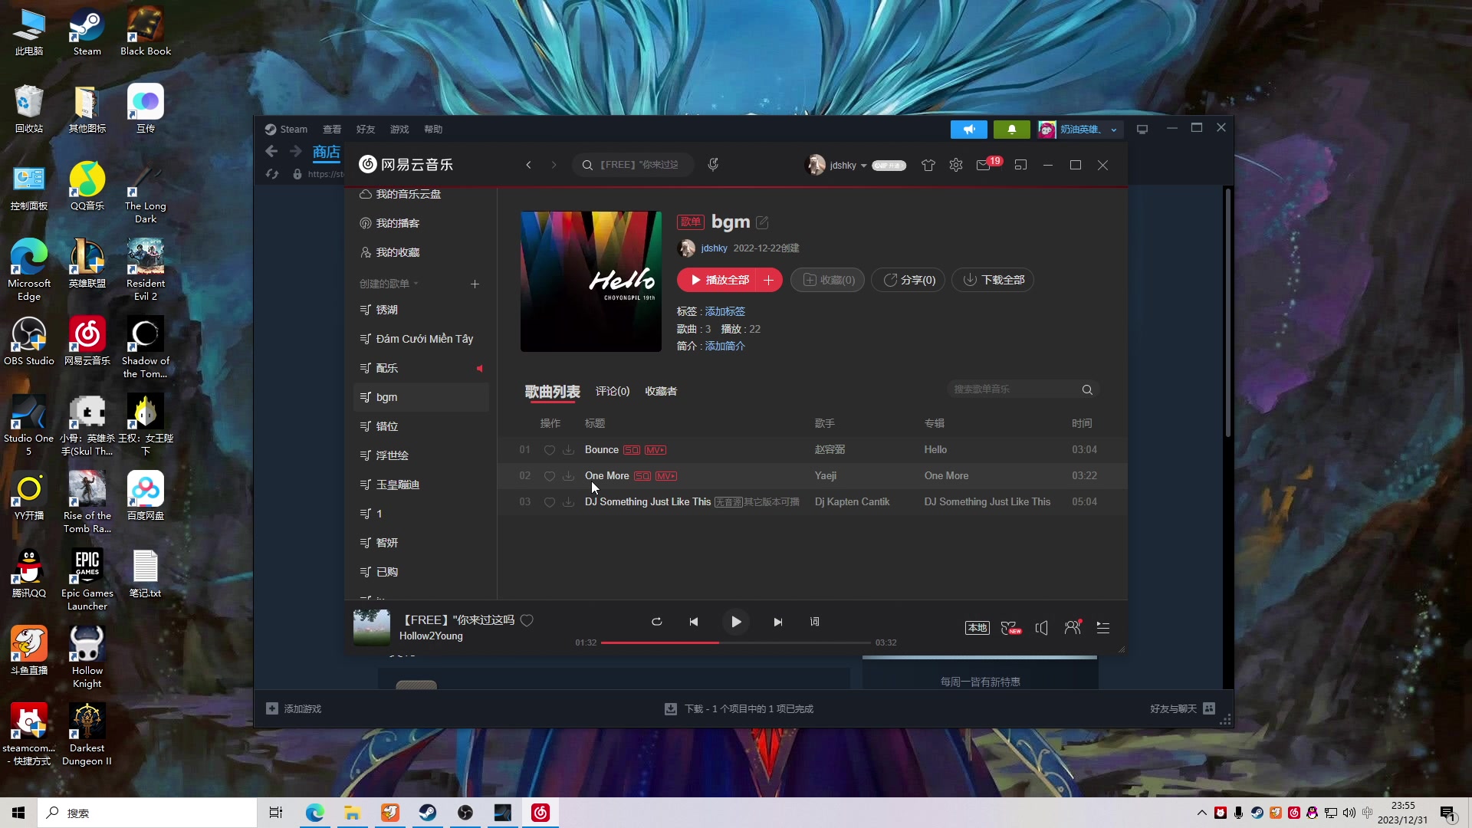
Task: Create new playlist plus icon
Action: pos(475,284)
